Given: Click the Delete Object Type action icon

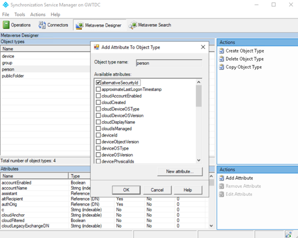Looking at the screenshot, I should (222, 59).
